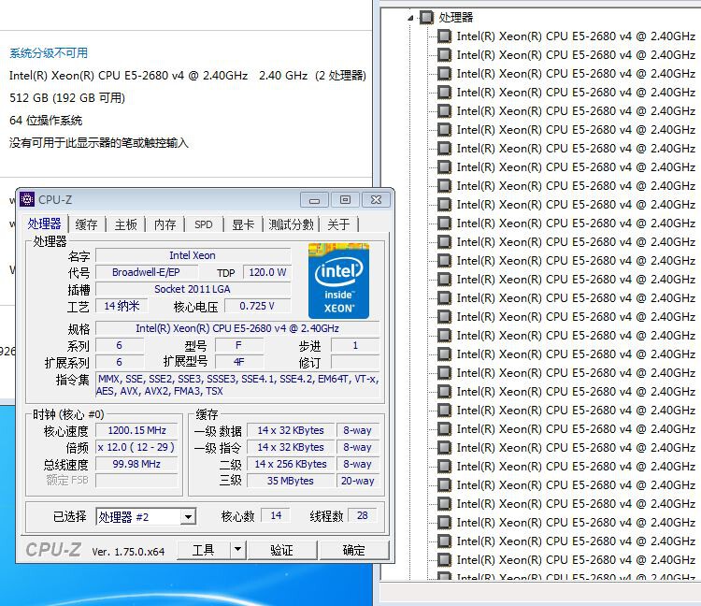Click the 工具 button

point(204,550)
